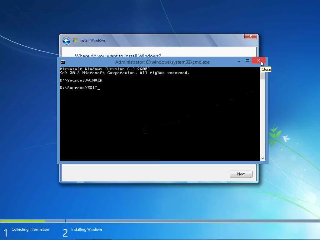Close the Administrator cmd.exe window

click(x=258, y=60)
